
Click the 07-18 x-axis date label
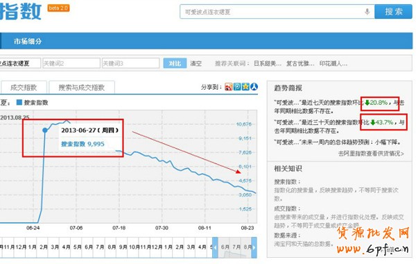pos(119,228)
